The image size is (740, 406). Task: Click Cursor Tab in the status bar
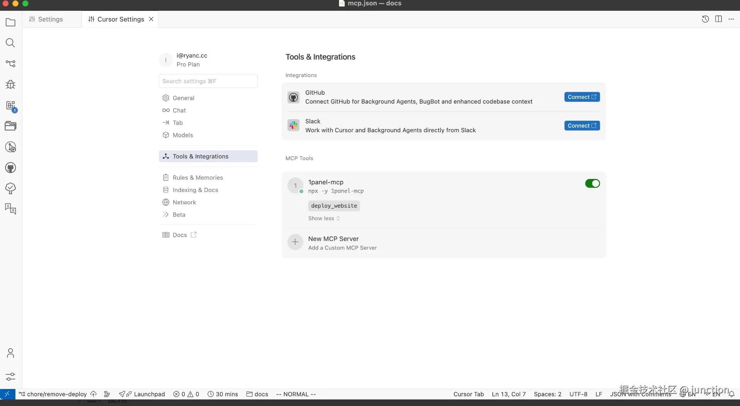468,394
